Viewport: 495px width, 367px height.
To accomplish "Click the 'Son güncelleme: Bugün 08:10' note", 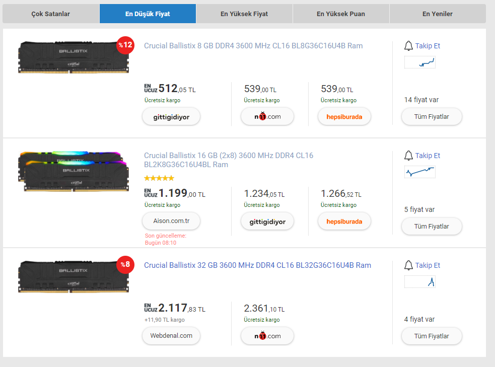I will [x=166, y=240].
